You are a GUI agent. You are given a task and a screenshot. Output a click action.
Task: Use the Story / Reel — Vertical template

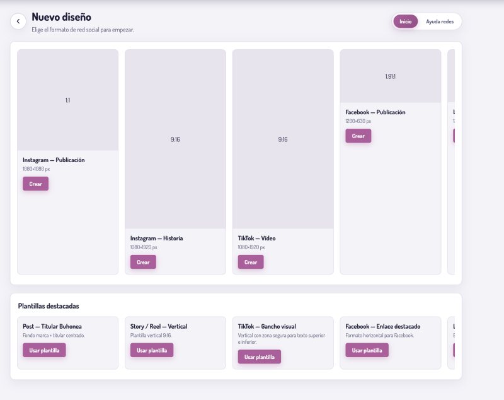(152, 350)
